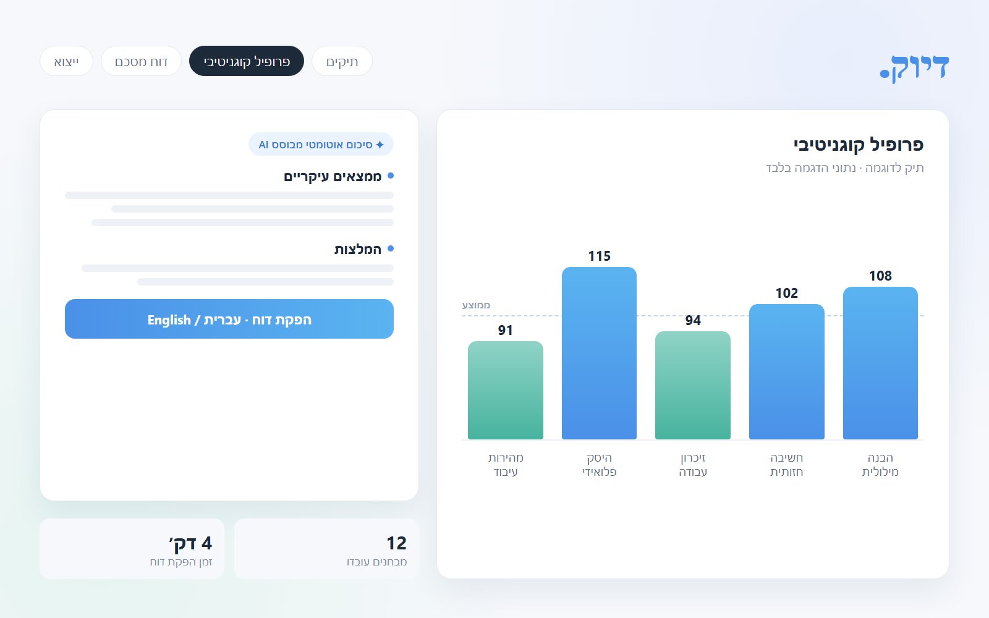This screenshot has height=618, width=989.
Task: Click the 4 דק׳ זמן הפקת דוח card
Action: tap(132, 549)
